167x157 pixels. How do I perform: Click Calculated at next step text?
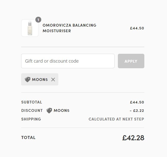[x=116, y=119]
